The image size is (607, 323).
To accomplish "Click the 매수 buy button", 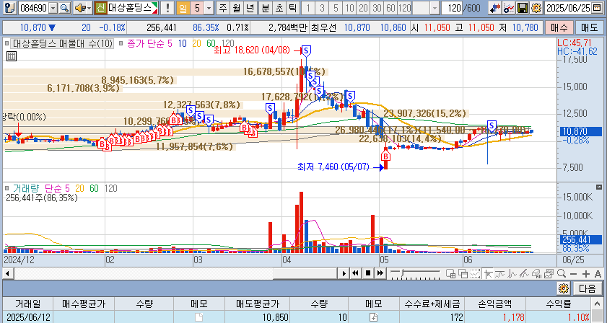I will 559,27.
